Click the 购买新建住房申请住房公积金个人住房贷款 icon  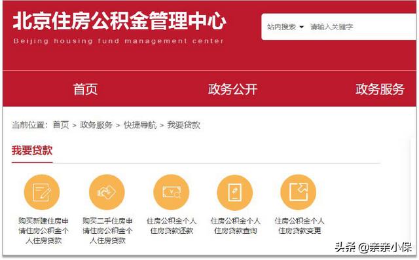(42, 192)
